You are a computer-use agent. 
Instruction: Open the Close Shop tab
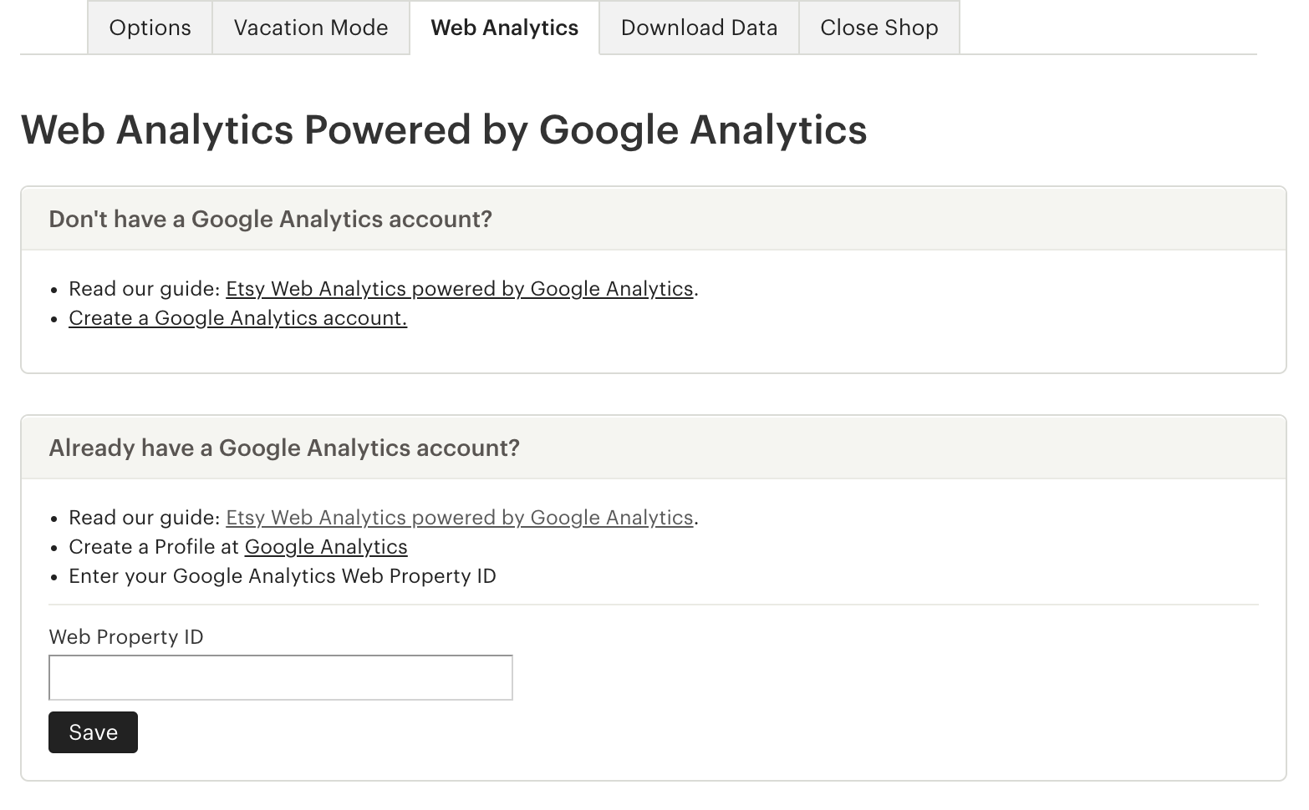879,28
